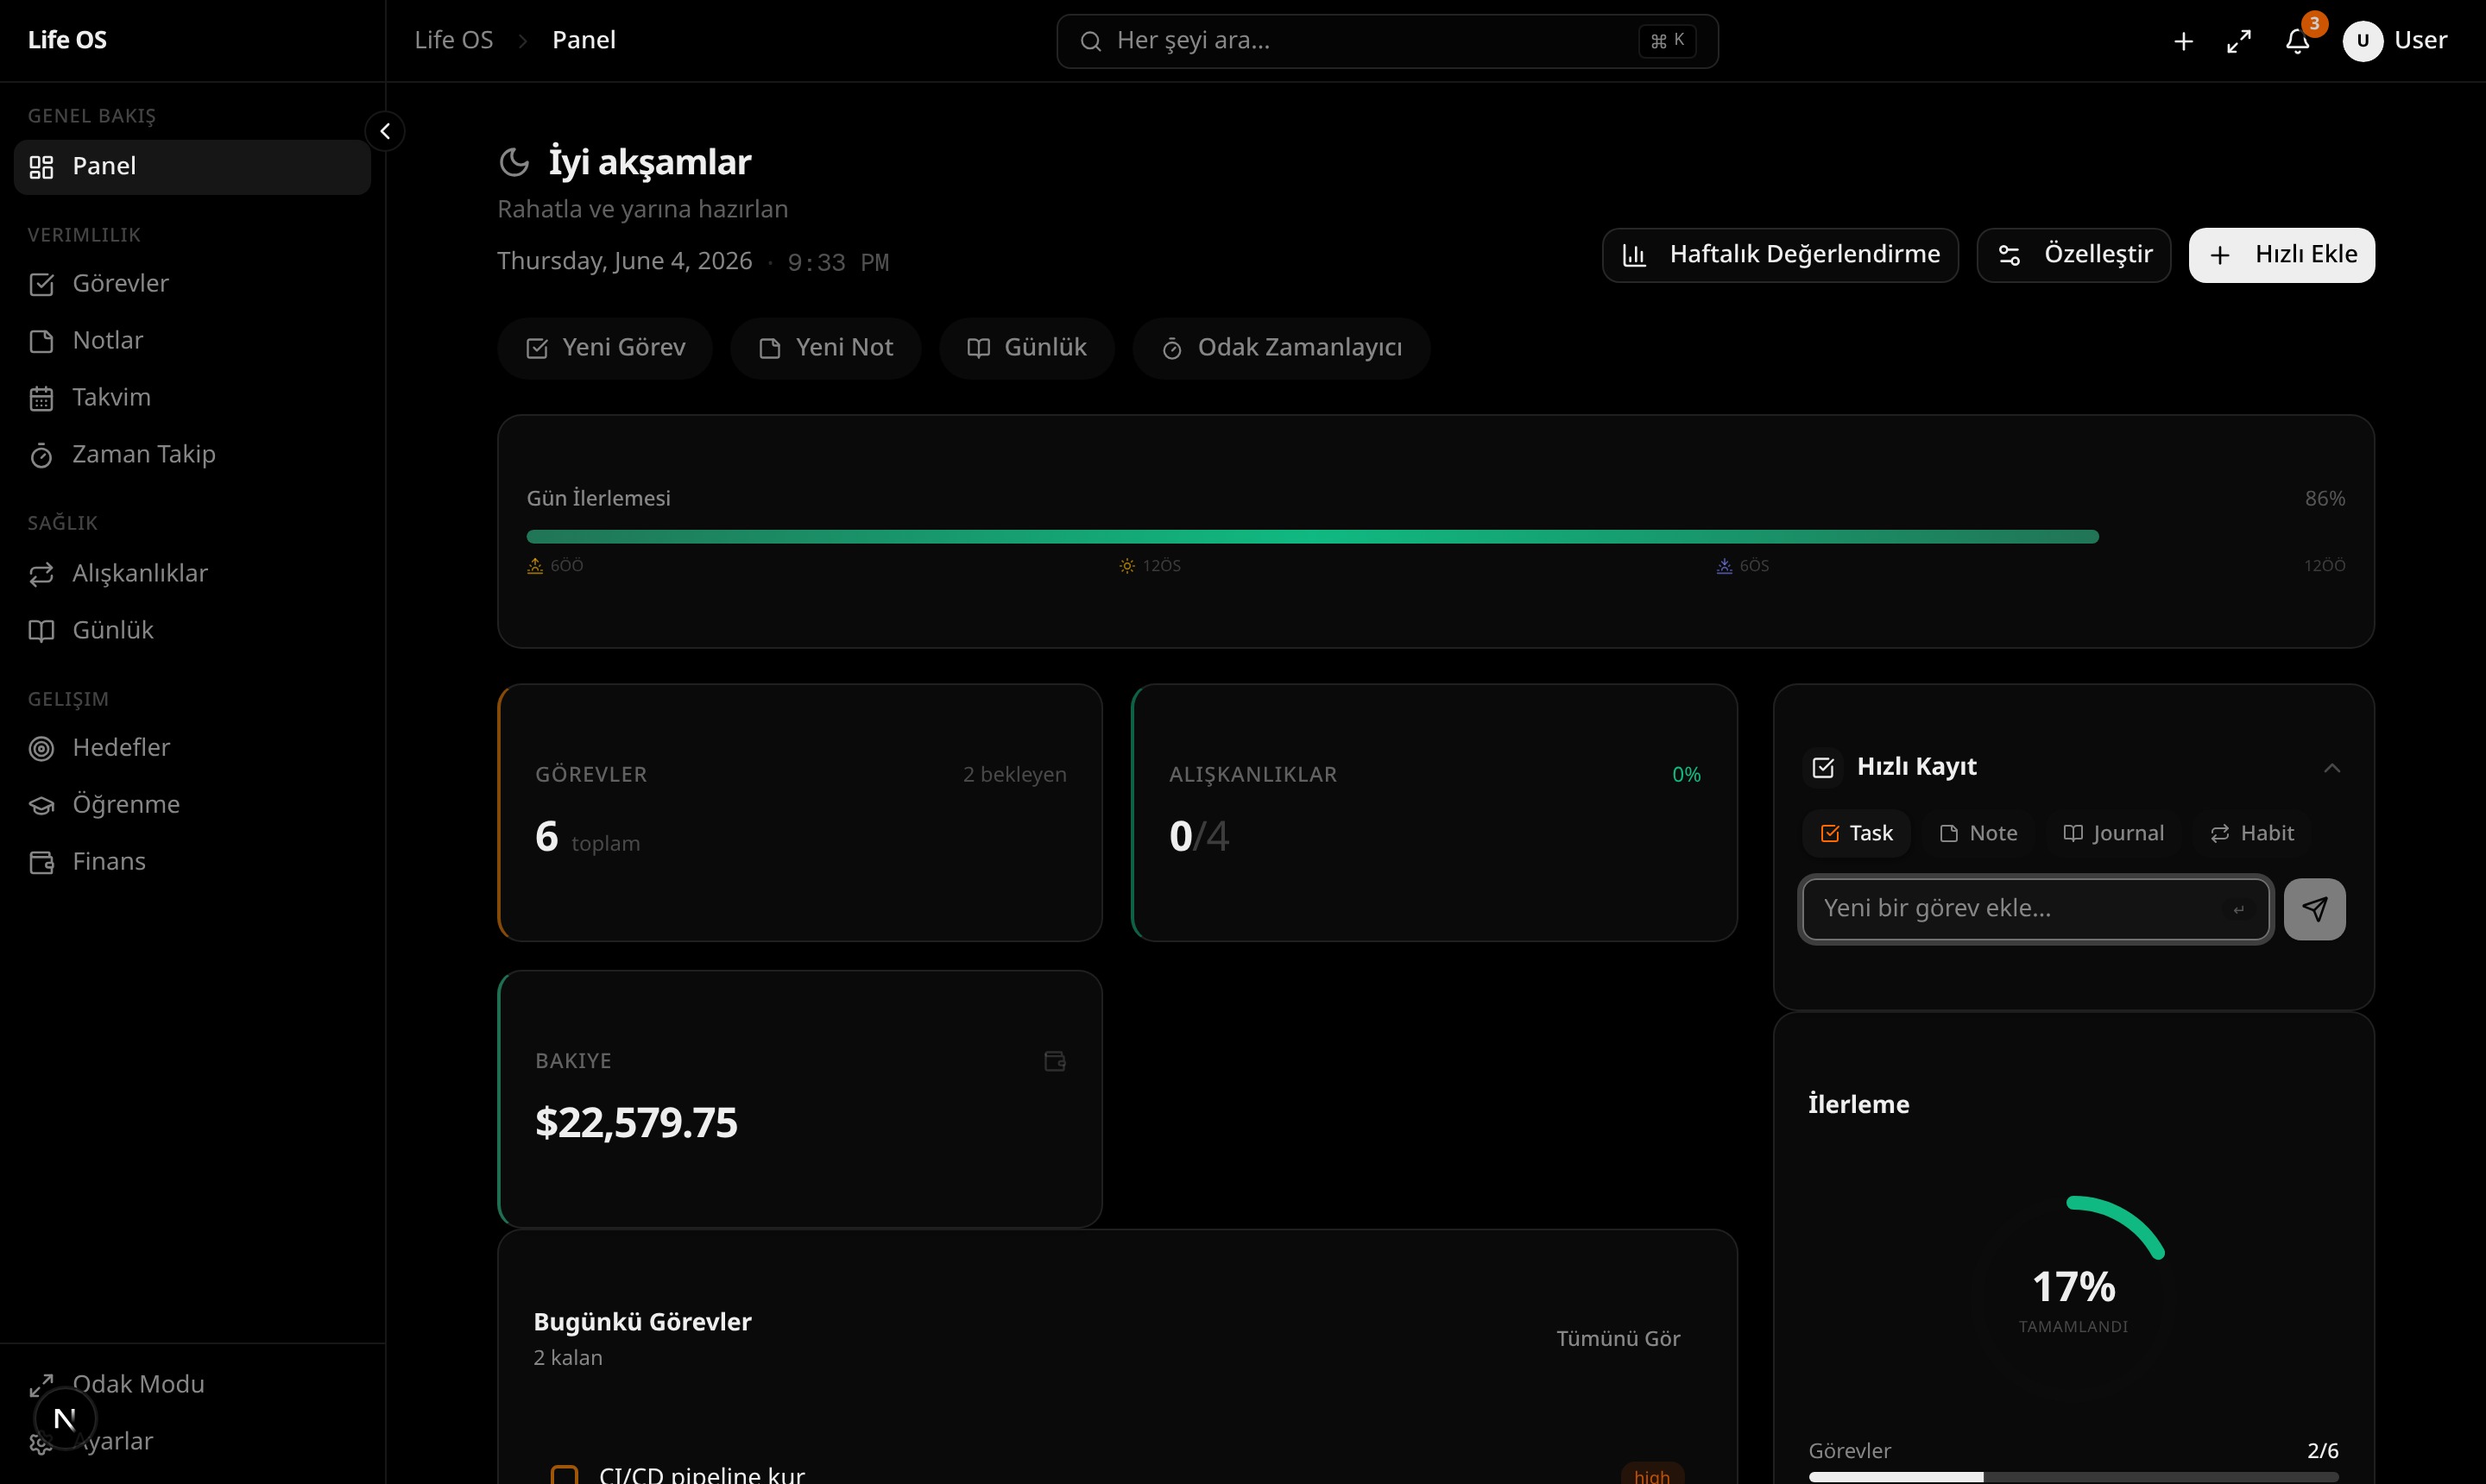Click the Günlük quick action chip
Viewport: 2486px width, 1484px height.
1026,348
